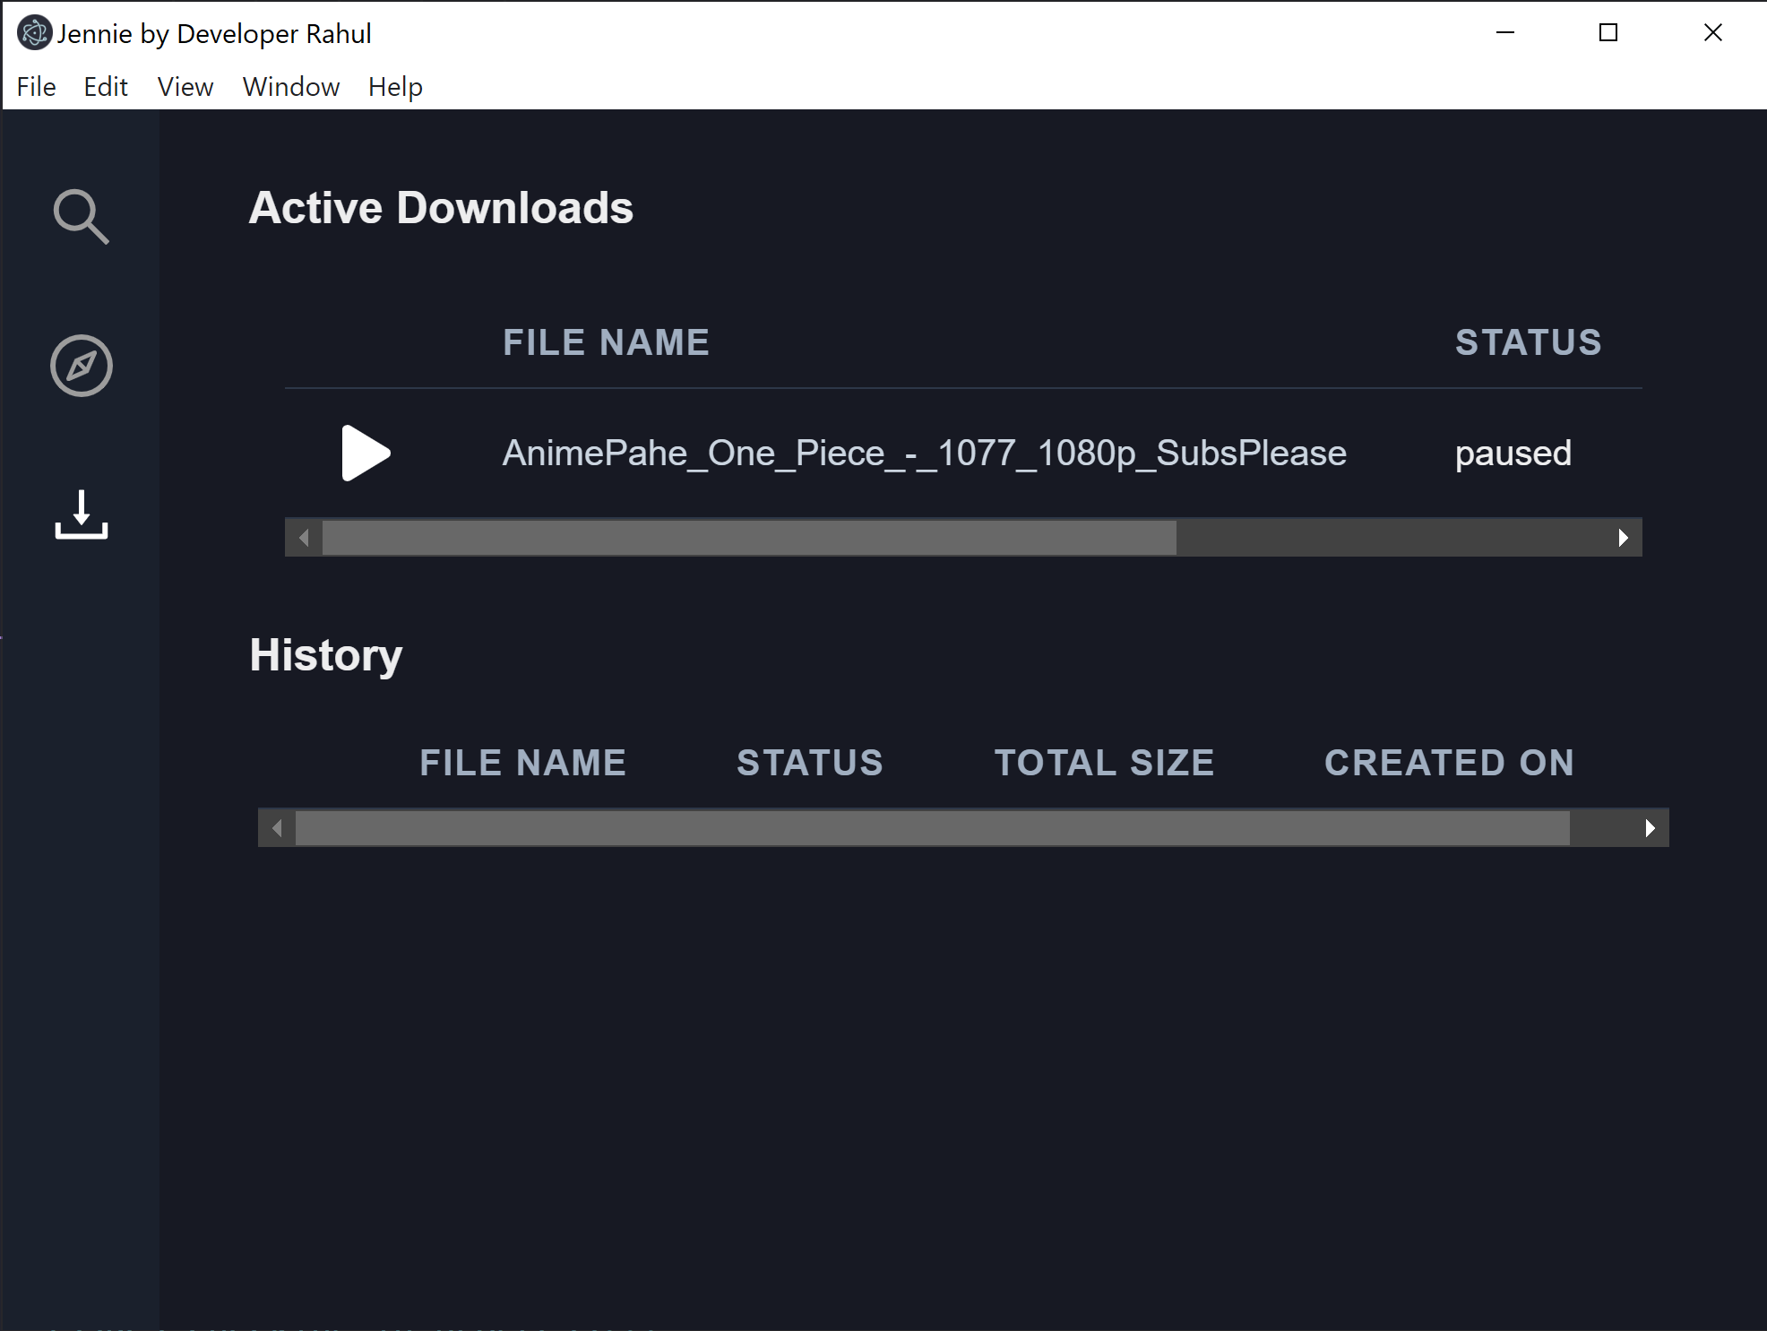Minimize the Jennie window
This screenshot has height=1331, width=1767.
coord(1505,33)
